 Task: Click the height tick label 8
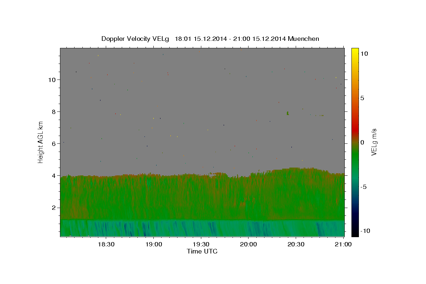[x=54, y=111]
